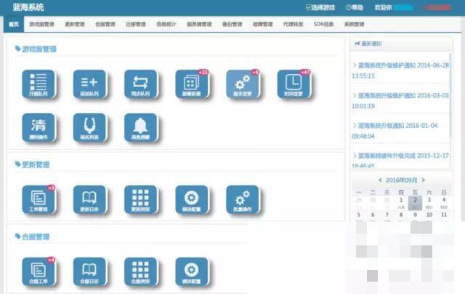Open the 系统管理 navigation menu
The image size is (465, 294).
[x=354, y=24]
